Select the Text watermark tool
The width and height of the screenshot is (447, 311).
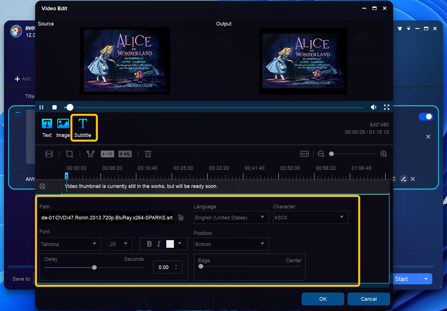(47, 128)
